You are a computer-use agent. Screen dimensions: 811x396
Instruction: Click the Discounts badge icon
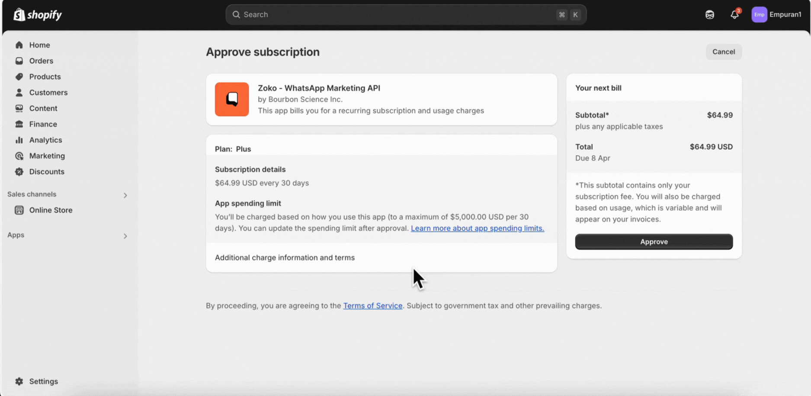[19, 172]
